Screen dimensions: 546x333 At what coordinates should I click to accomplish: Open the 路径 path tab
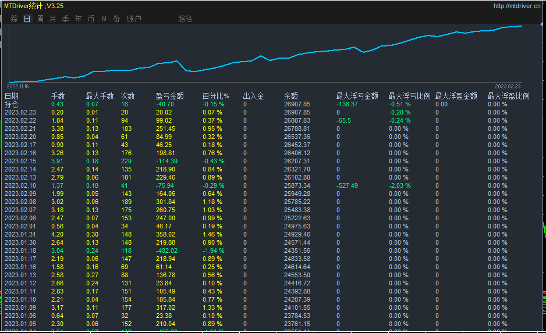pos(185,19)
